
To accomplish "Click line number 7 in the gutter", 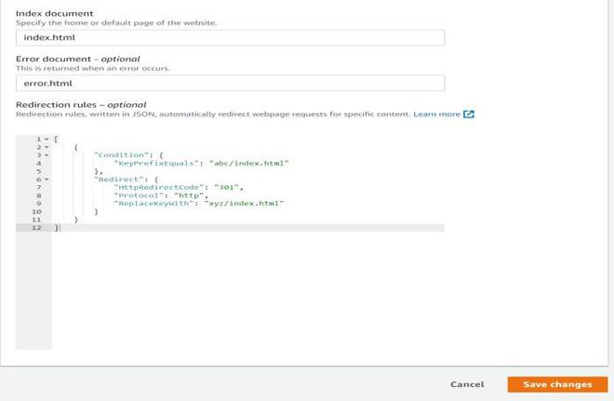I will click(x=38, y=187).
